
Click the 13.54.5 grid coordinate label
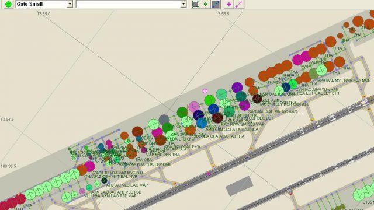coord(7,119)
